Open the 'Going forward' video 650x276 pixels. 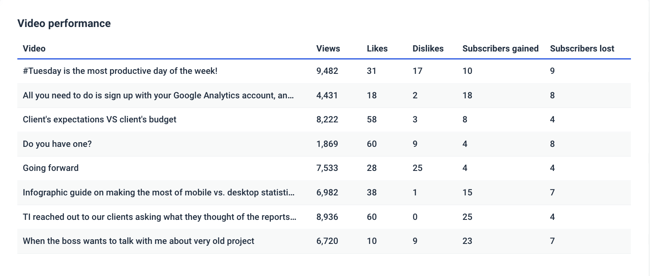coord(50,168)
